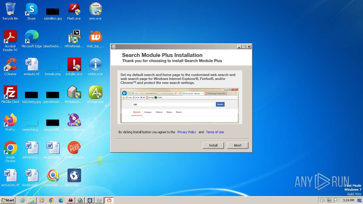Launch Chrome from the taskbar
The width and height of the screenshot is (363, 204).
(51, 200)
